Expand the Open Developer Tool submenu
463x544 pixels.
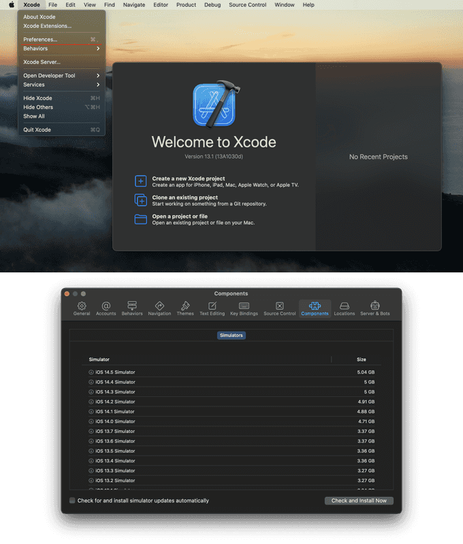coord(61,76)
